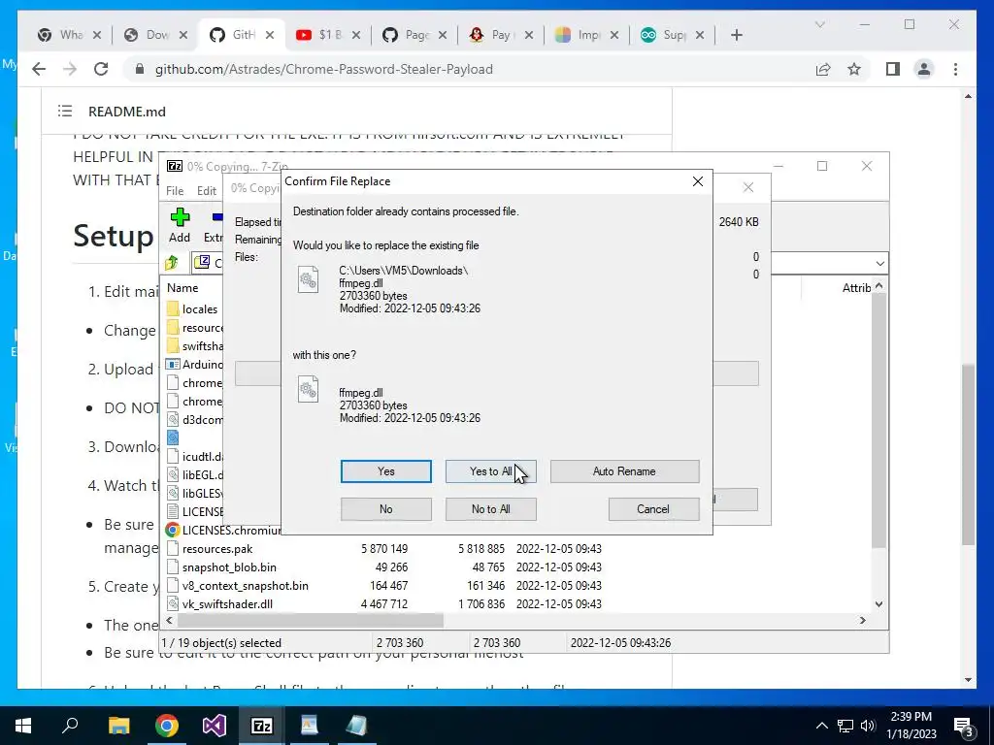Click volume speaker icon in tray
This screenshot has width=994, height=745.
868,726
